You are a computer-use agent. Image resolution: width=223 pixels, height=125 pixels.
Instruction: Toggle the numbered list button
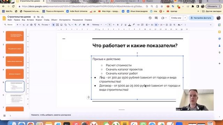161,25
